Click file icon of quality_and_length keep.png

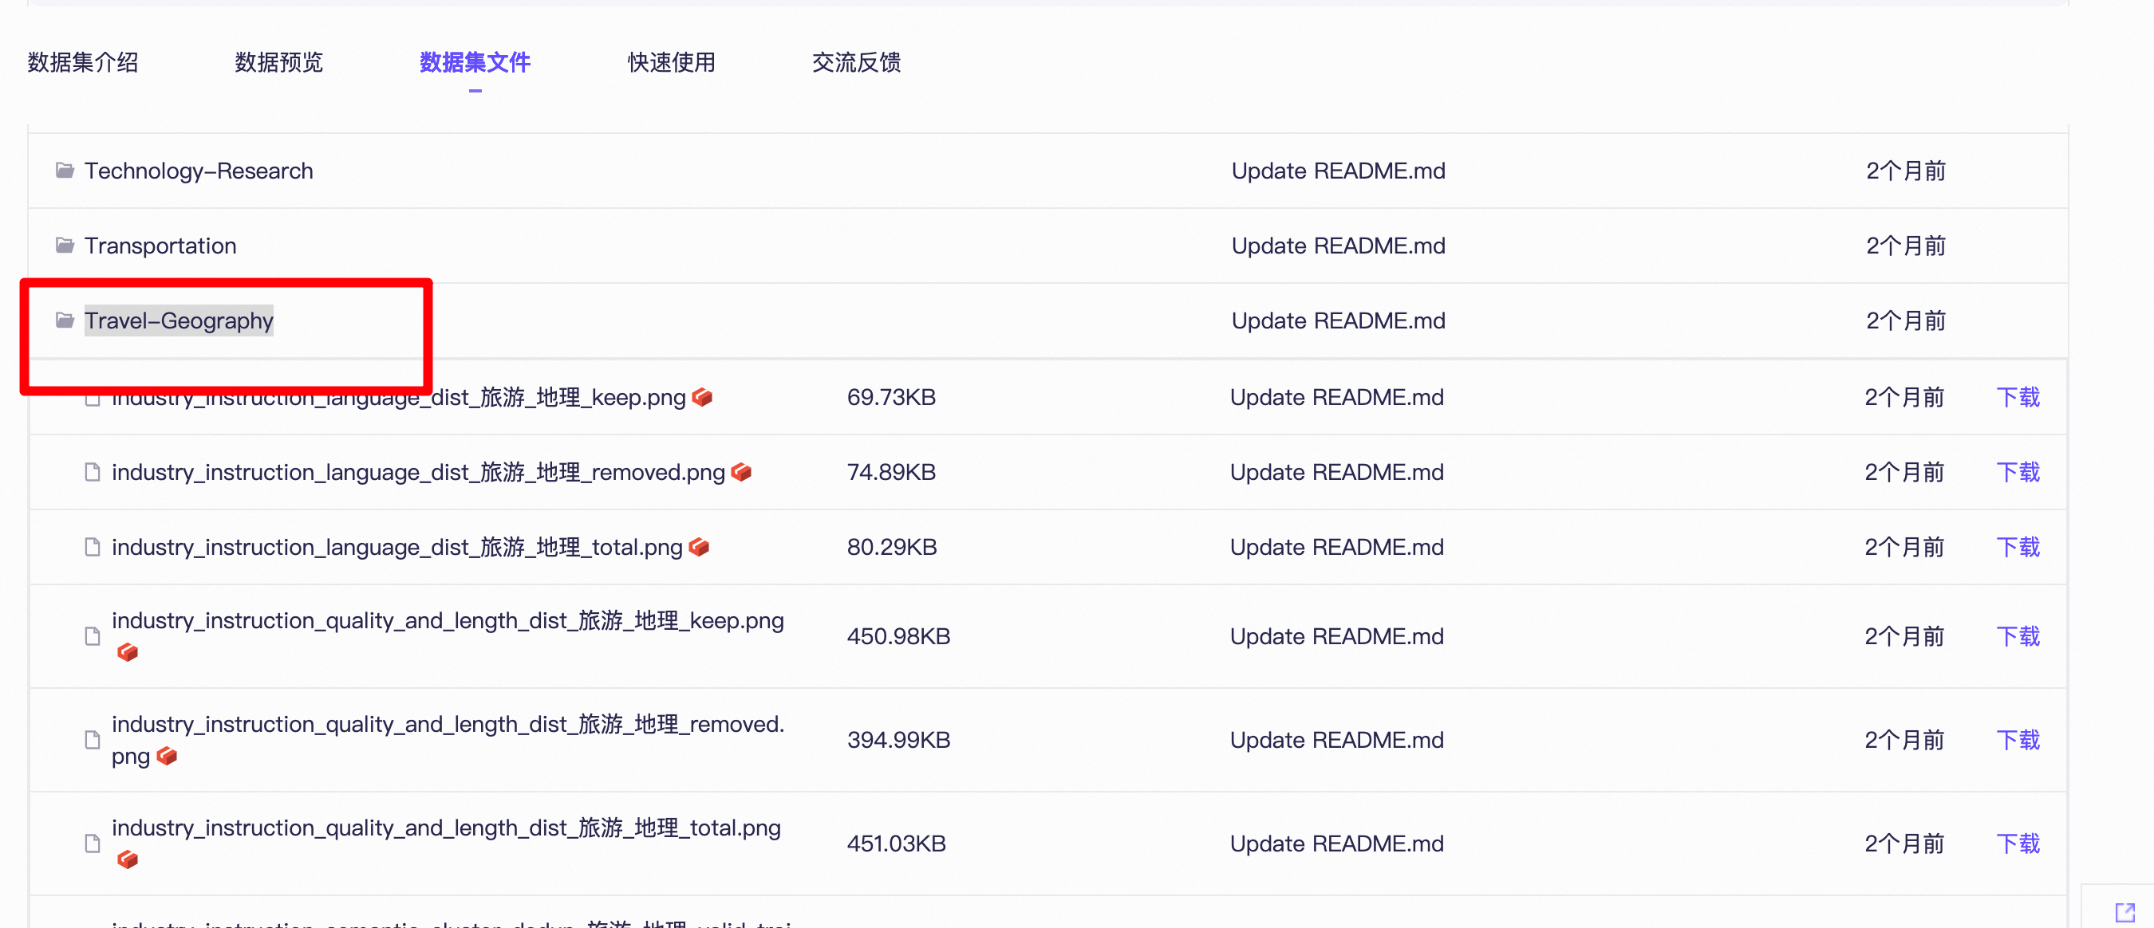pos(93,636)
